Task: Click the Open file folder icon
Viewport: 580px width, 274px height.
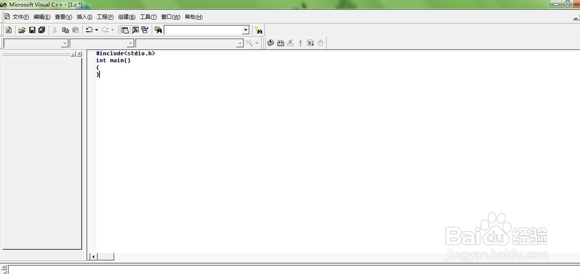Action: (22, 30)
